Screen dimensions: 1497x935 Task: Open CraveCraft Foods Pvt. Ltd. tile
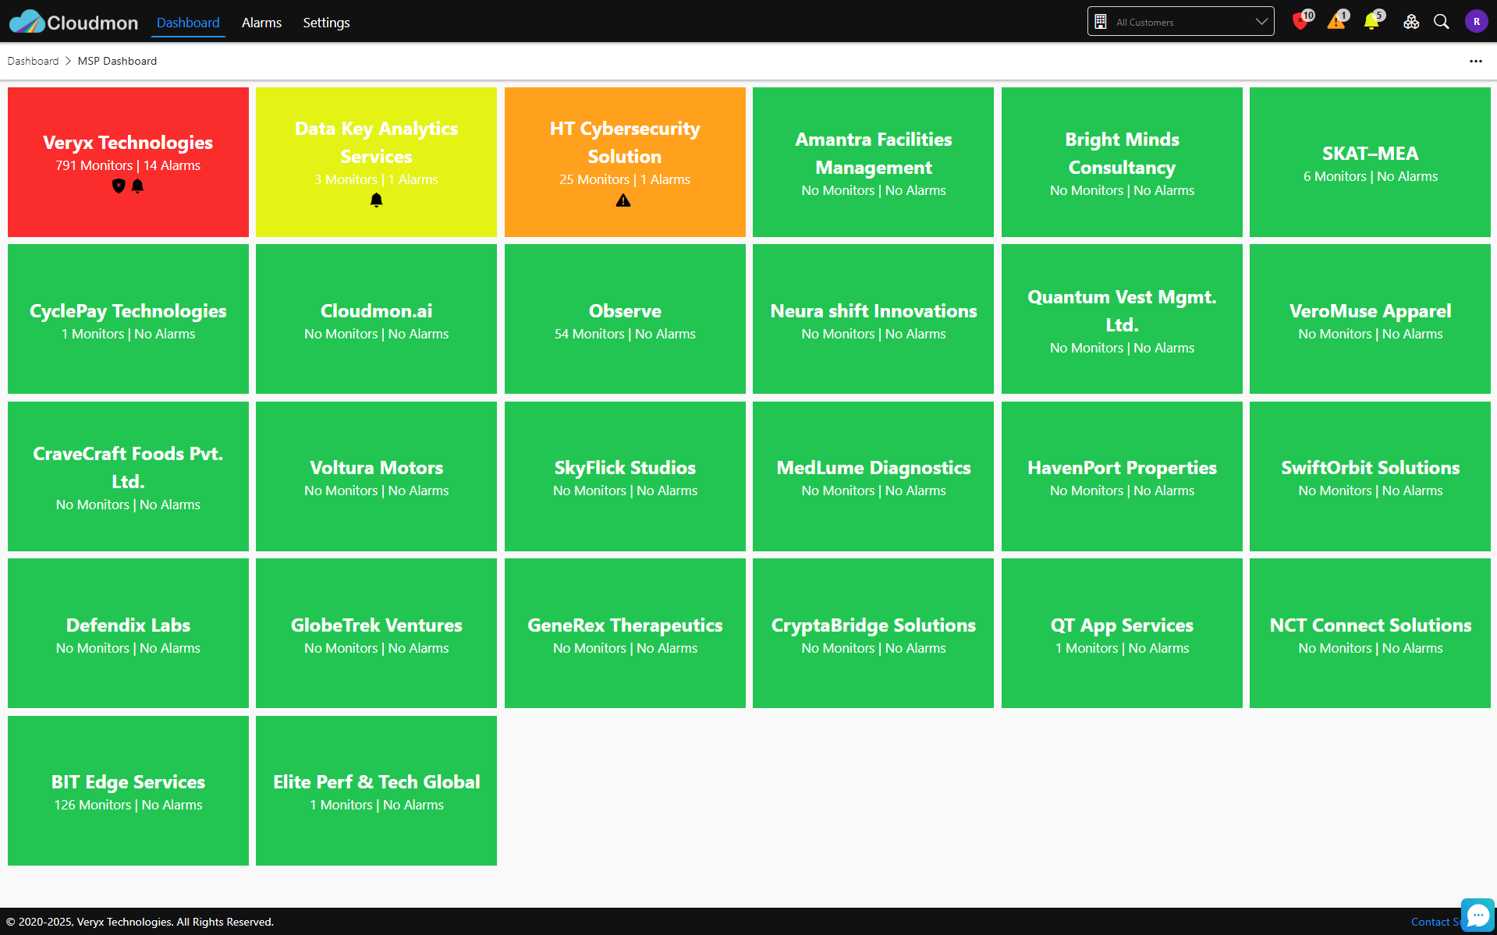tap(128, 476)
